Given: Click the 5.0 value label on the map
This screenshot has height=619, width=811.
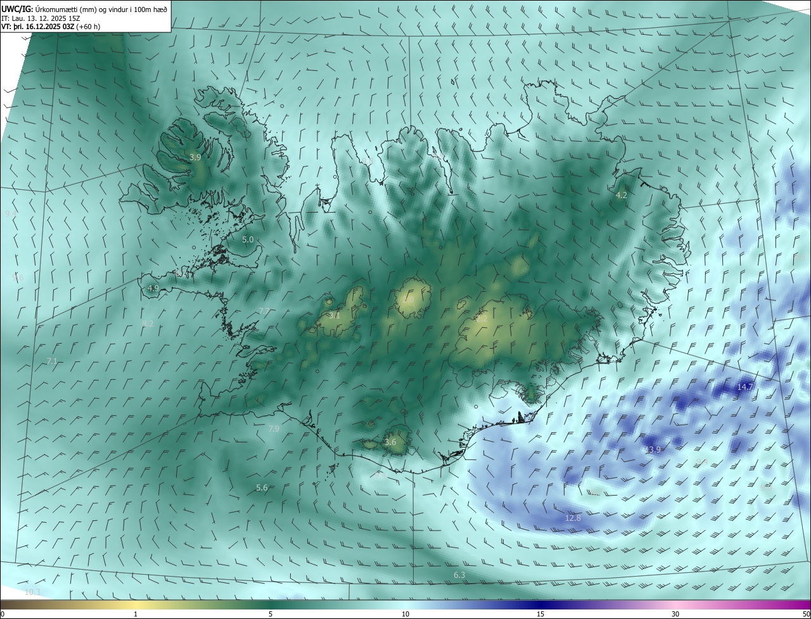Looking at the screenshot, I should point(248,240).
